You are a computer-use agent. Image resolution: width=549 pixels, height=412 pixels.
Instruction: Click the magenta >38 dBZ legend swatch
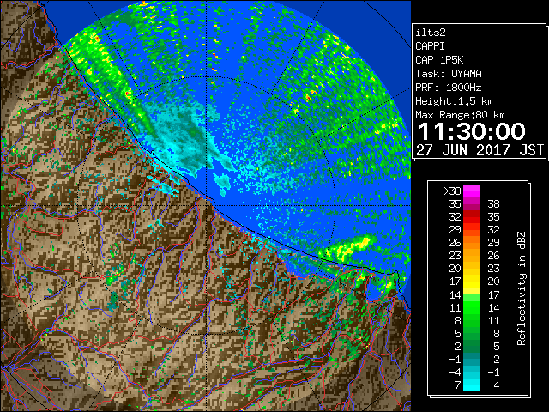click(x=472, y=191)
